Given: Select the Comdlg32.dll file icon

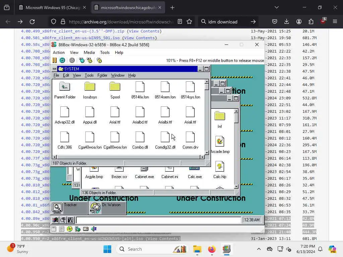Looking at the screenshot, I should [165, 137].
